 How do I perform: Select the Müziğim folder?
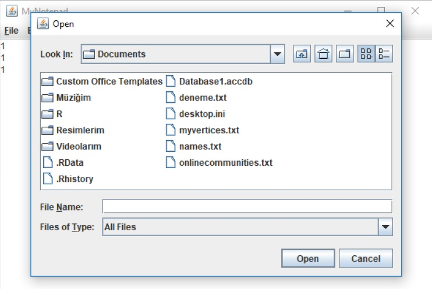pyautogui.click(x=66, y=98)
